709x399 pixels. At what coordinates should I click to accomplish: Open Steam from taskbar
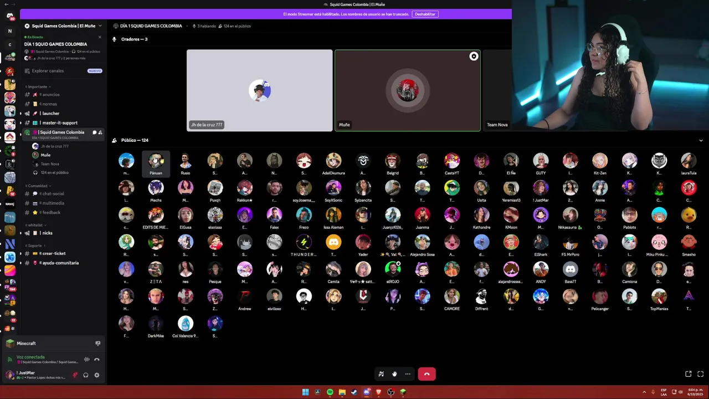(x=354, y=392)
